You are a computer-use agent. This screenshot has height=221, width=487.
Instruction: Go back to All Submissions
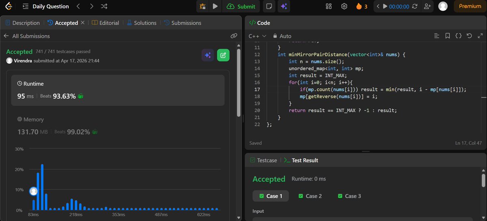coord(27,36)
